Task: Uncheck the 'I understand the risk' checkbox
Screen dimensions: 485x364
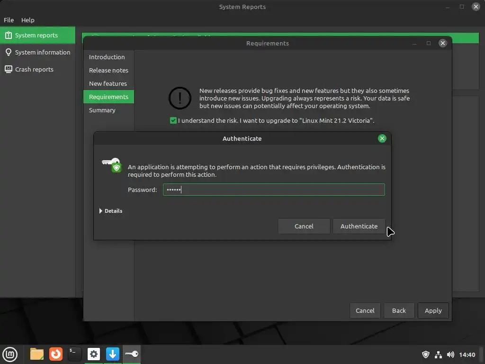Action: point(173,120)
